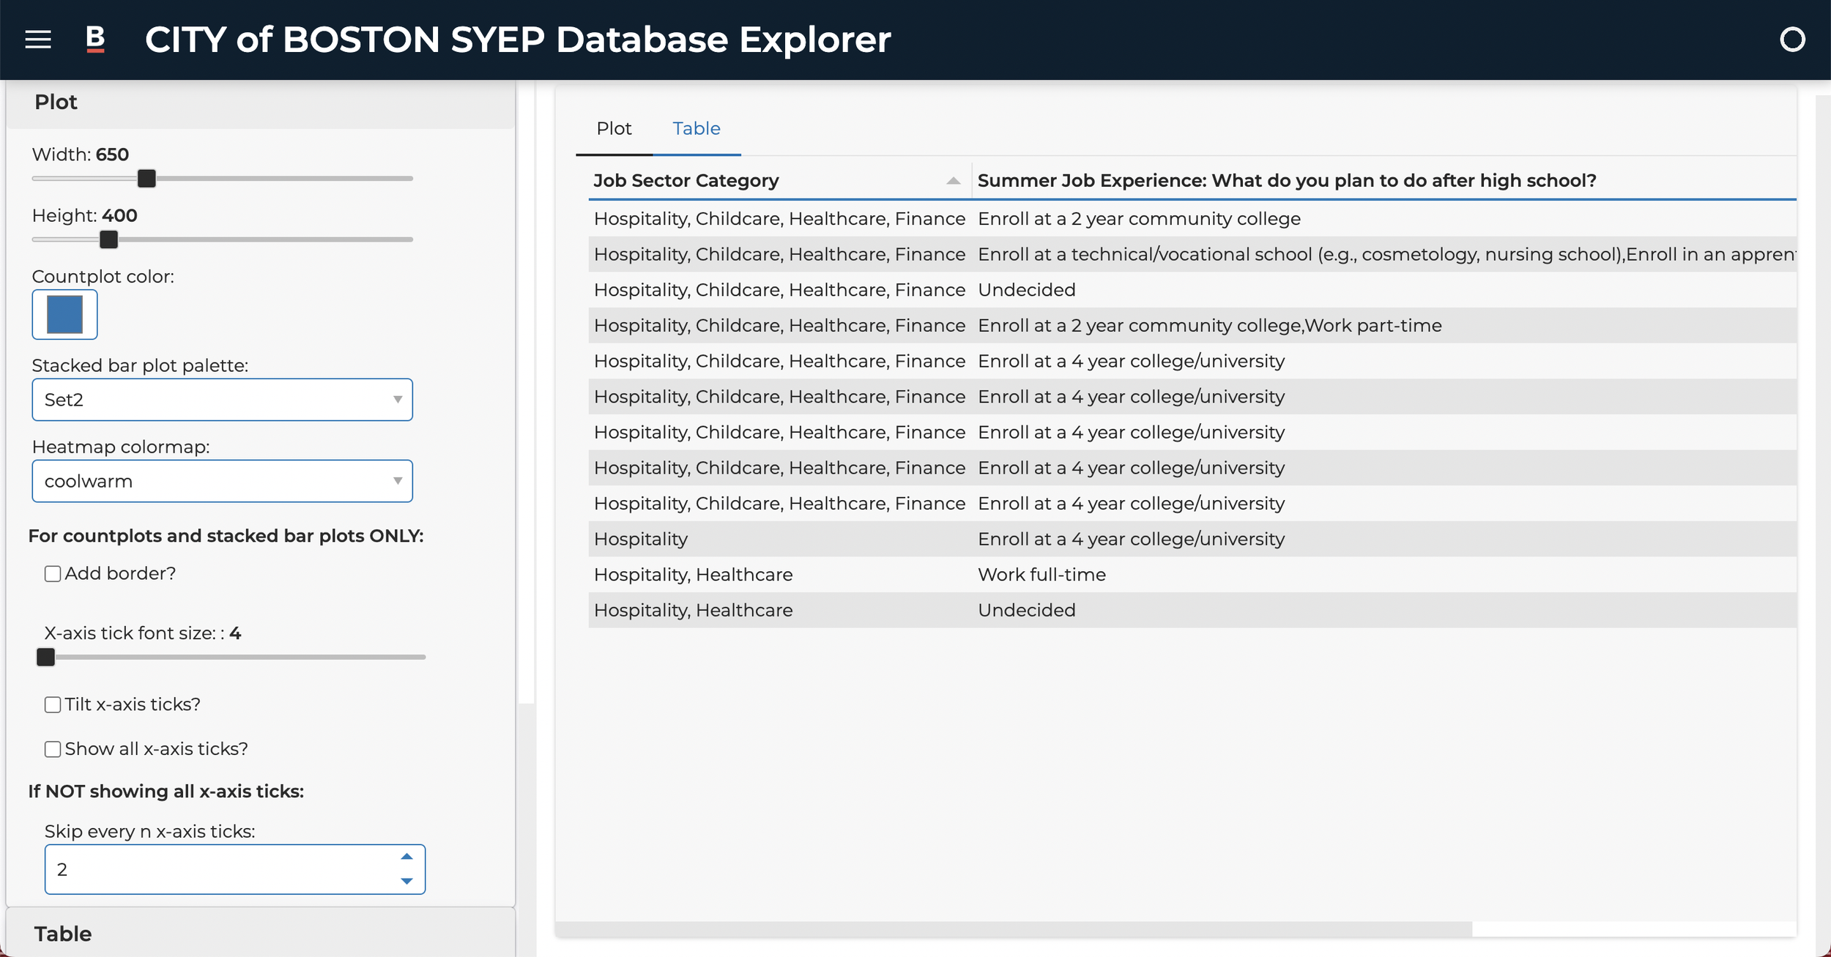
Task: Enable Show all x-axis ticks
Action: (x=53, y=750)
